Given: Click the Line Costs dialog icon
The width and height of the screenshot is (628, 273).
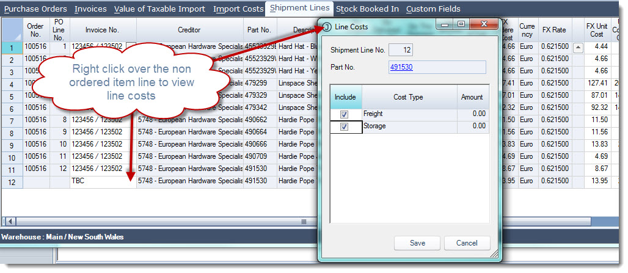Looking at the screenshot, I should coord(327,27).
